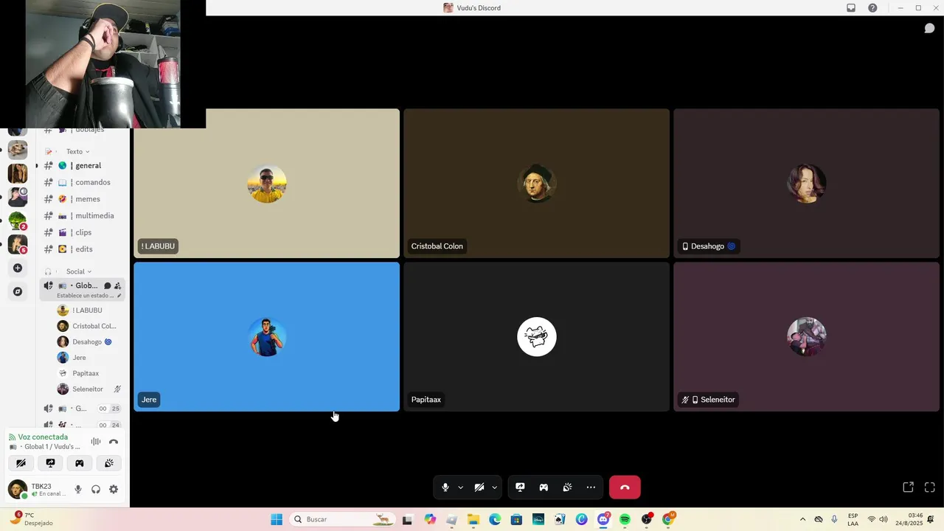944x531 pixels.
Task: Deafen with headphones icon in user panel
Action: 96,490
